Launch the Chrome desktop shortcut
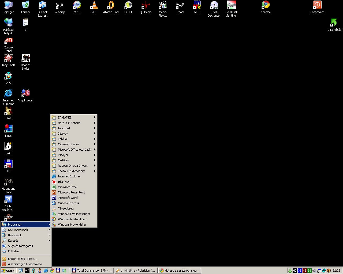This screenshot has width=343, height=274. click(266, 7)
